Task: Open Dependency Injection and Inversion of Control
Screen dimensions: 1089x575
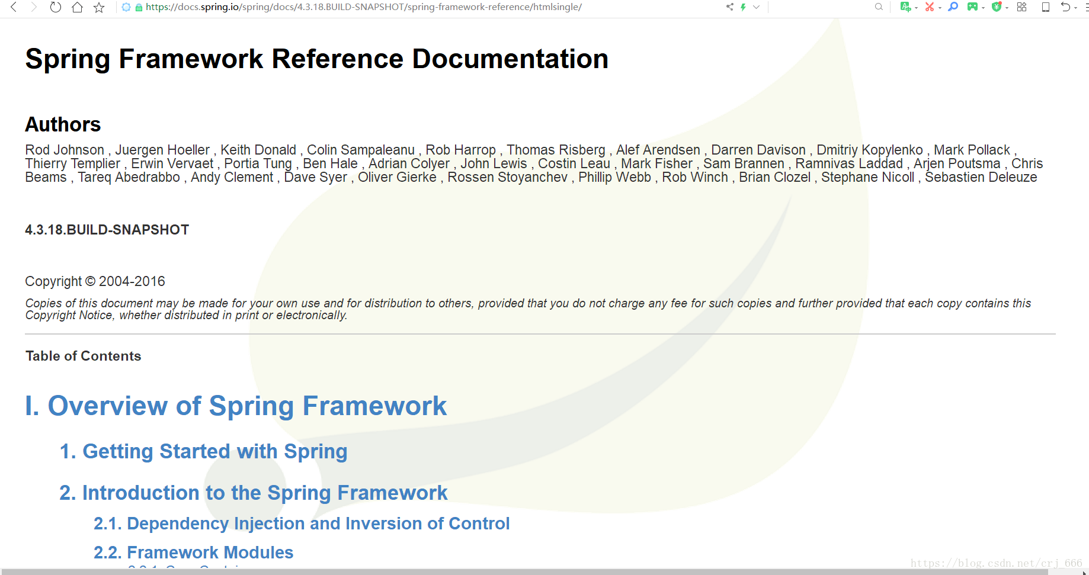Action: pyautogui.click(x=302, y=523)
